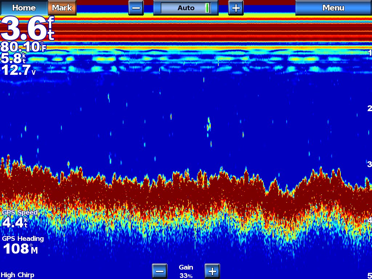Tap depth scale marker 3
The image size is (372, 279).
(369, 164)
